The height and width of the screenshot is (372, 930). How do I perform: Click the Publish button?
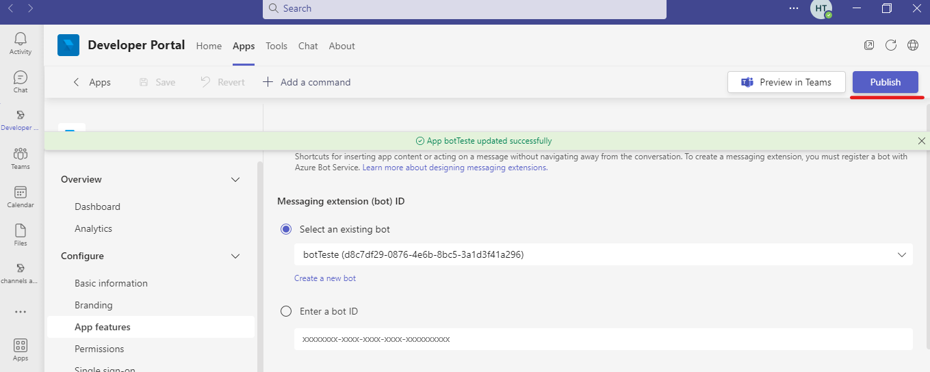[885, 82]
